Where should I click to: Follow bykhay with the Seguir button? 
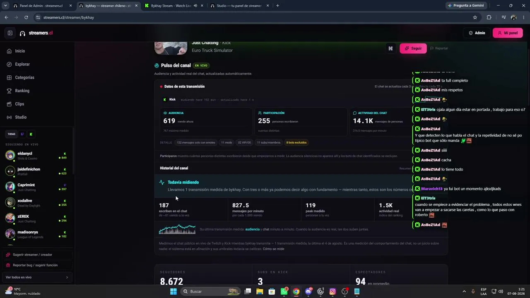tap(413, 48)
